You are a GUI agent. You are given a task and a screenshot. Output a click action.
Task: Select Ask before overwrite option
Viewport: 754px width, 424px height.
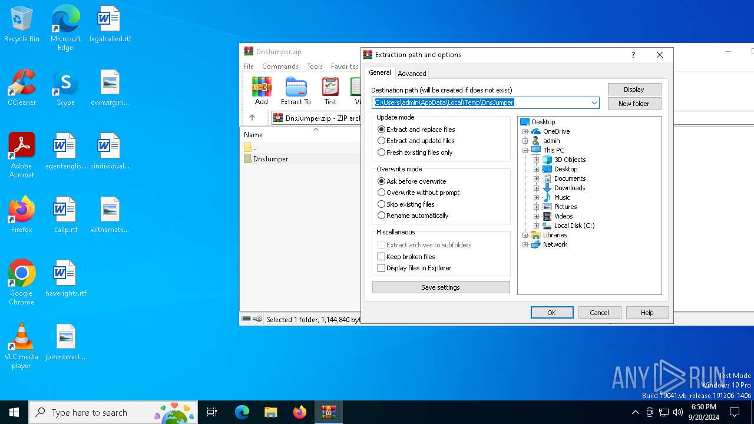412,181
